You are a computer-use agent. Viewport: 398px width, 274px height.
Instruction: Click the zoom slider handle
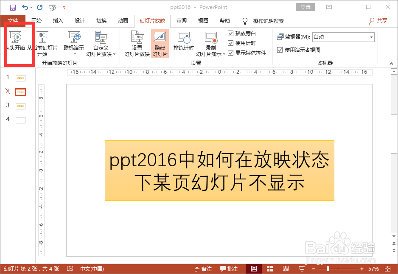click(x=328, y=268)
